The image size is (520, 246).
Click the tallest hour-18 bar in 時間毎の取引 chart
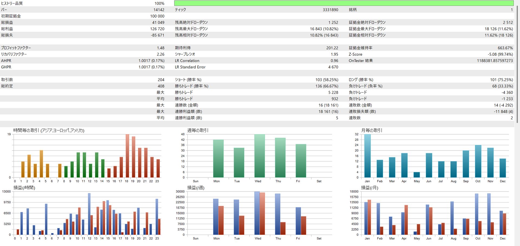[x=127, y=156]
